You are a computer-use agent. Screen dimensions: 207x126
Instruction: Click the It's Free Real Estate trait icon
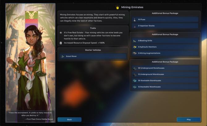[61, 33]
